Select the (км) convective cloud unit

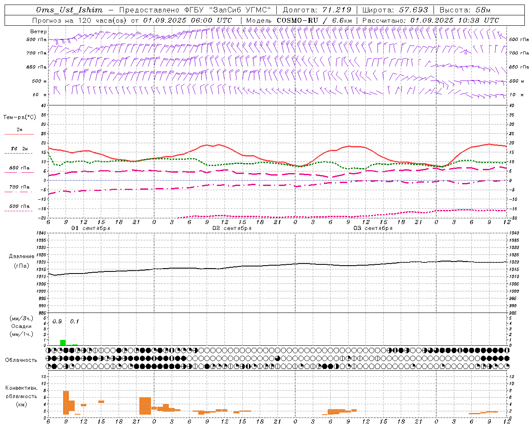[22, 405]
